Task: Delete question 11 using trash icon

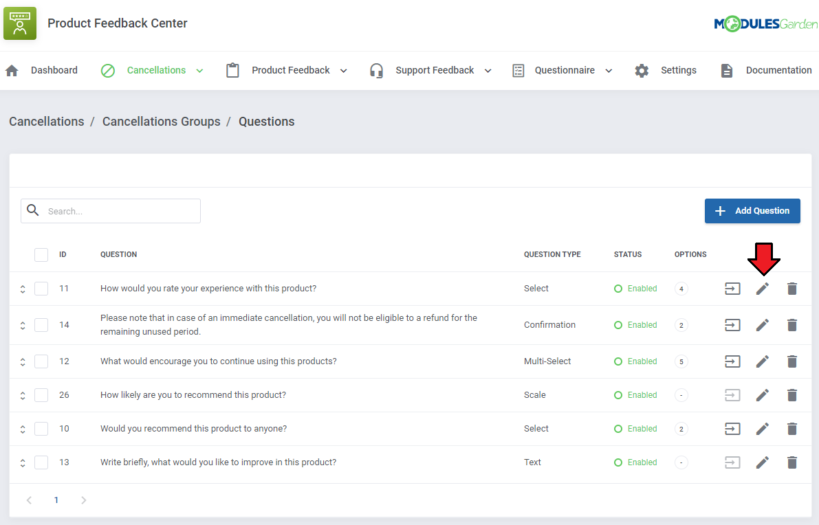Action: [792, 289]
